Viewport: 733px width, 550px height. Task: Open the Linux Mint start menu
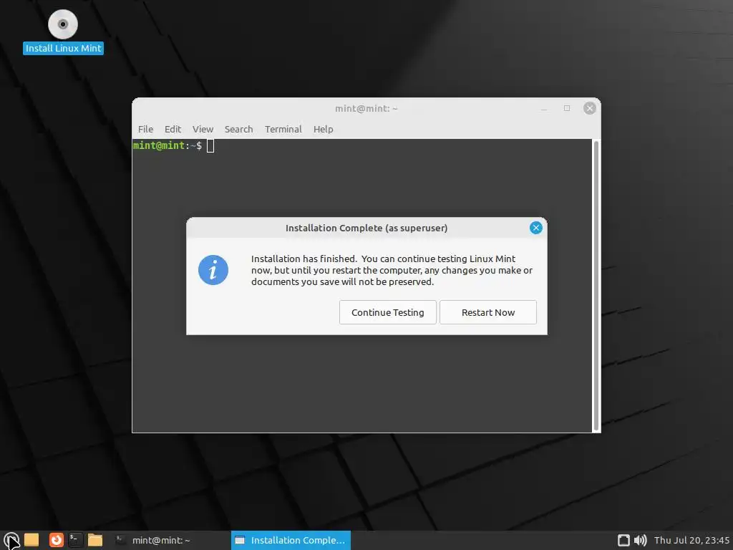[11, 540]
